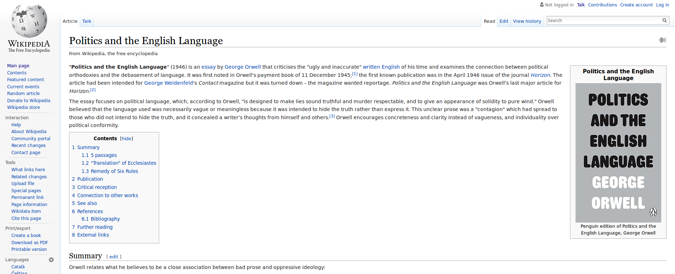
Task: Select Català language link
Action: coord(18,267)
